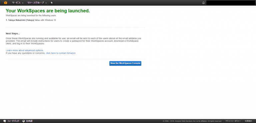Screen dimensions: 256x123
Task: Open the bell notifications icon
Action: click(203, 3)
